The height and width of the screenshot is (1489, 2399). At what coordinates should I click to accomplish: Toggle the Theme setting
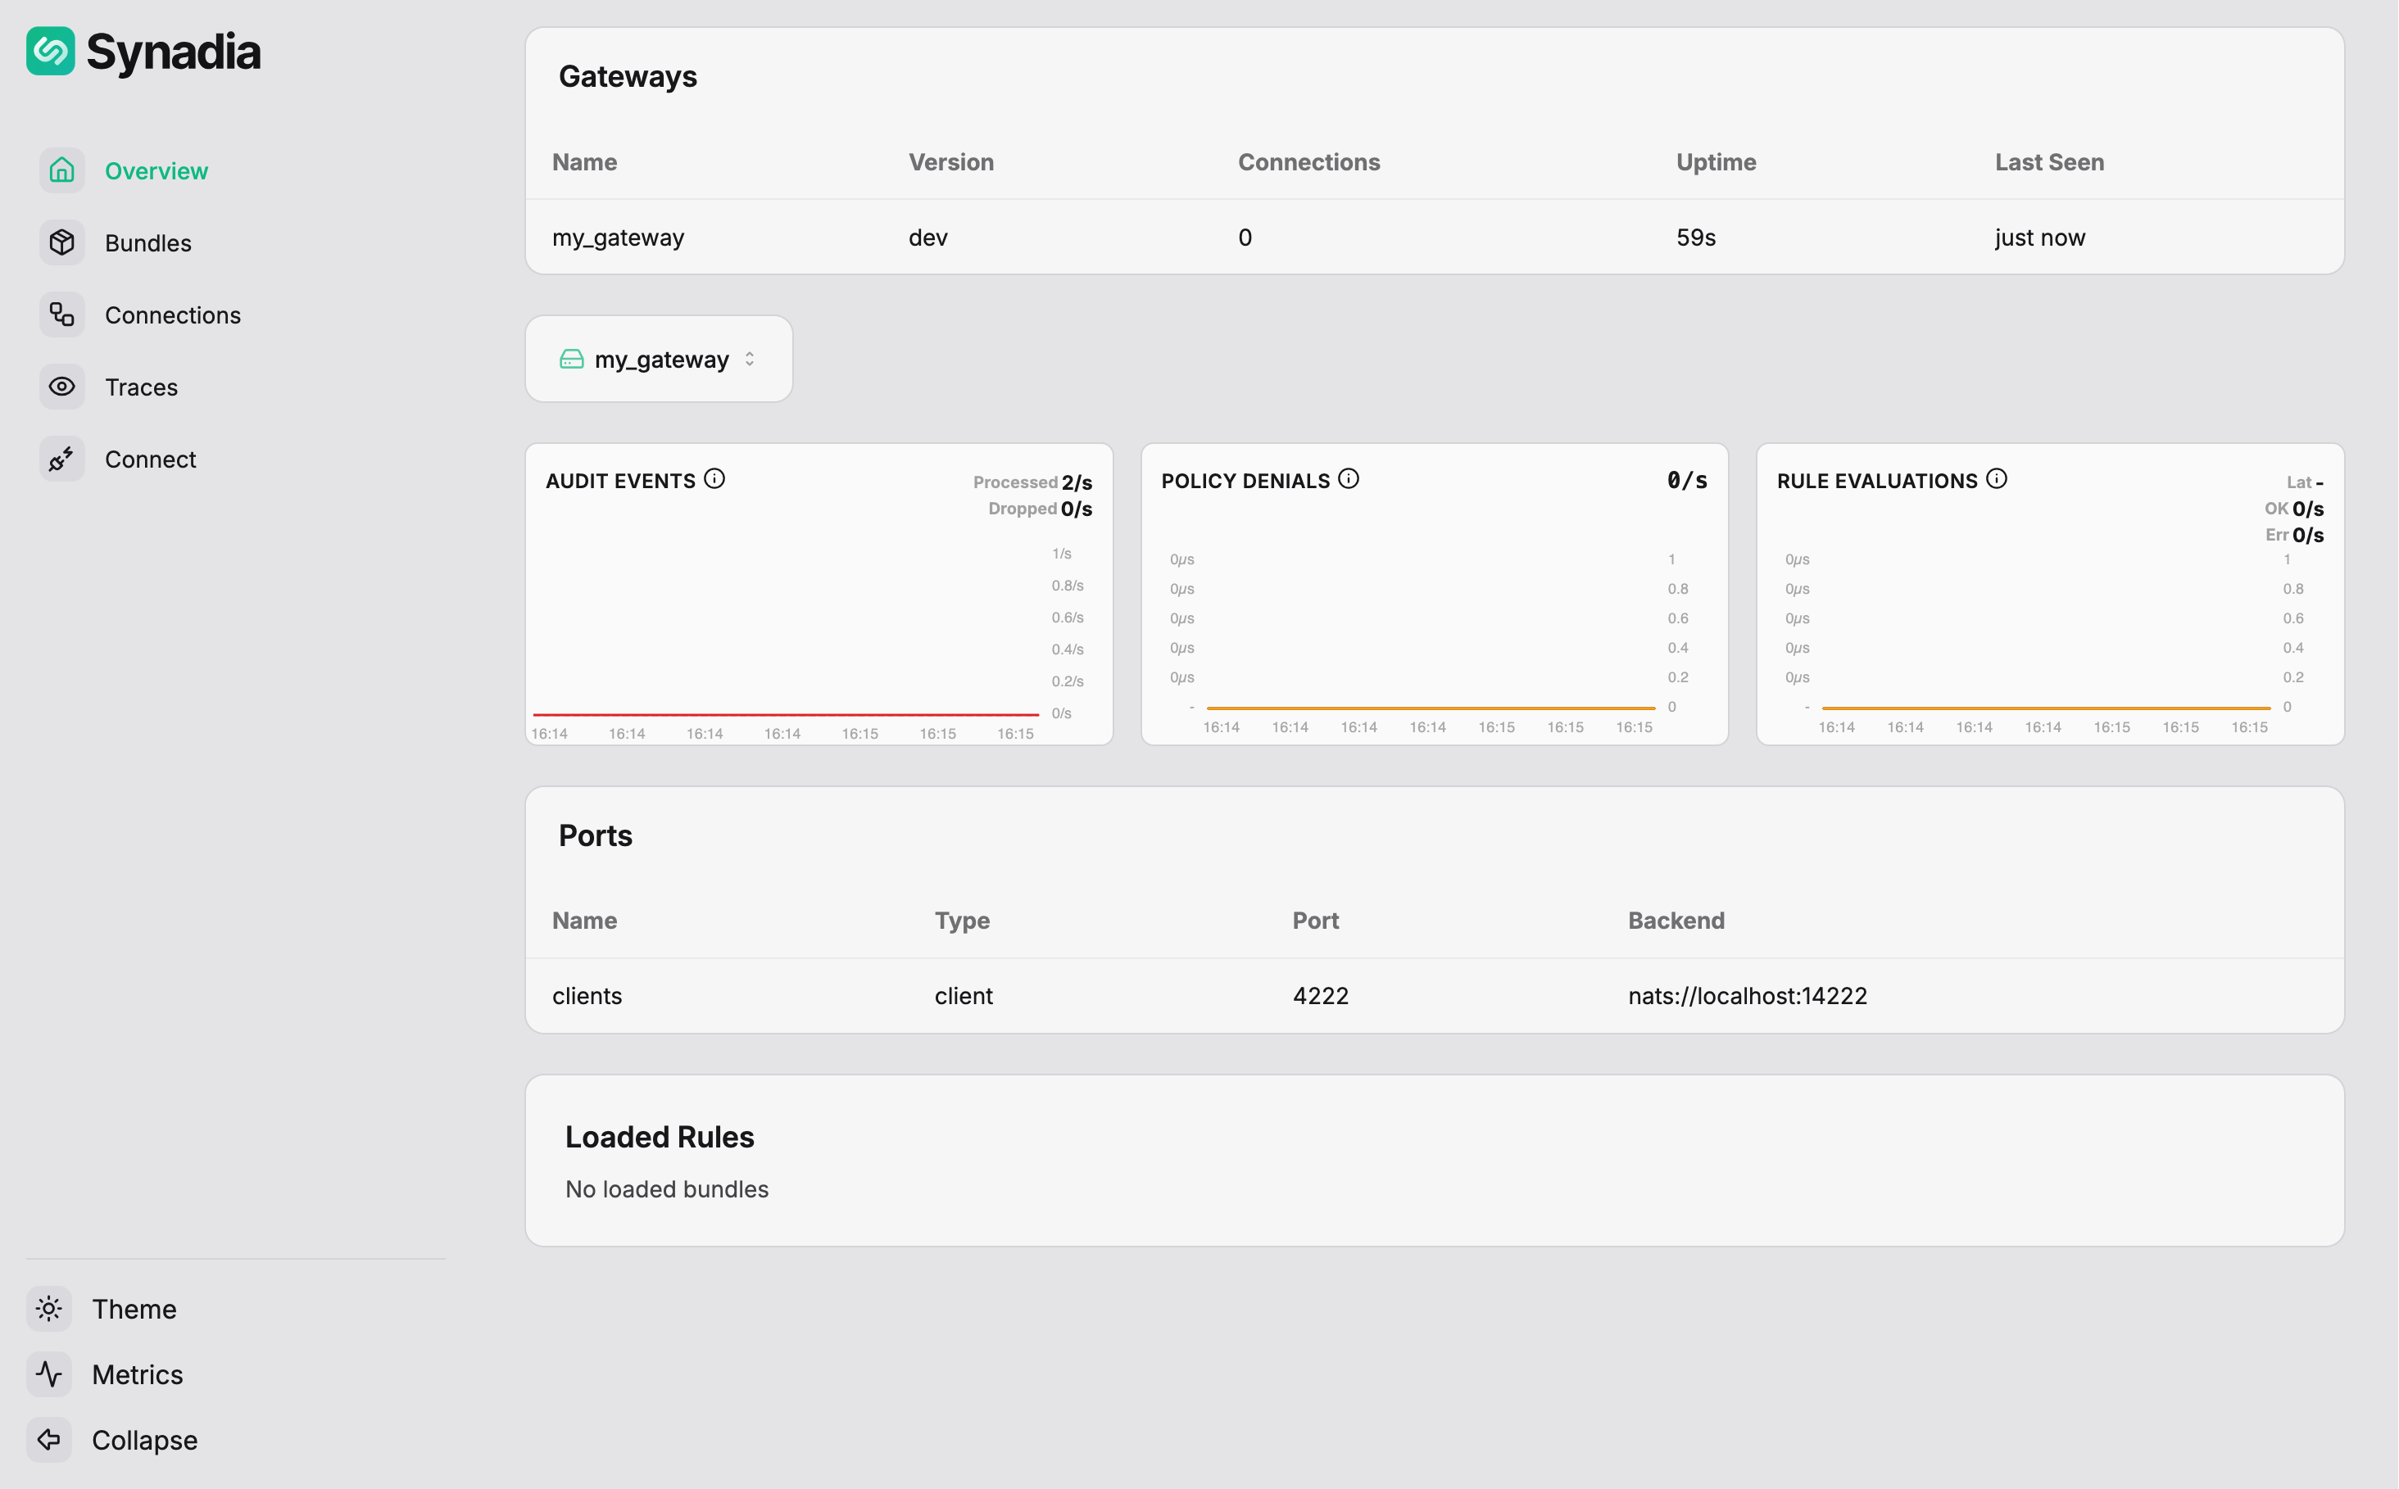pos(135,1310)
